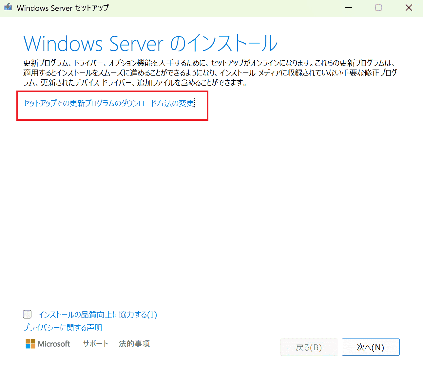
Task: Open セットアップでの更新プログラムのダウンロード方法の変更 link
Action: (x=109, y=103)
